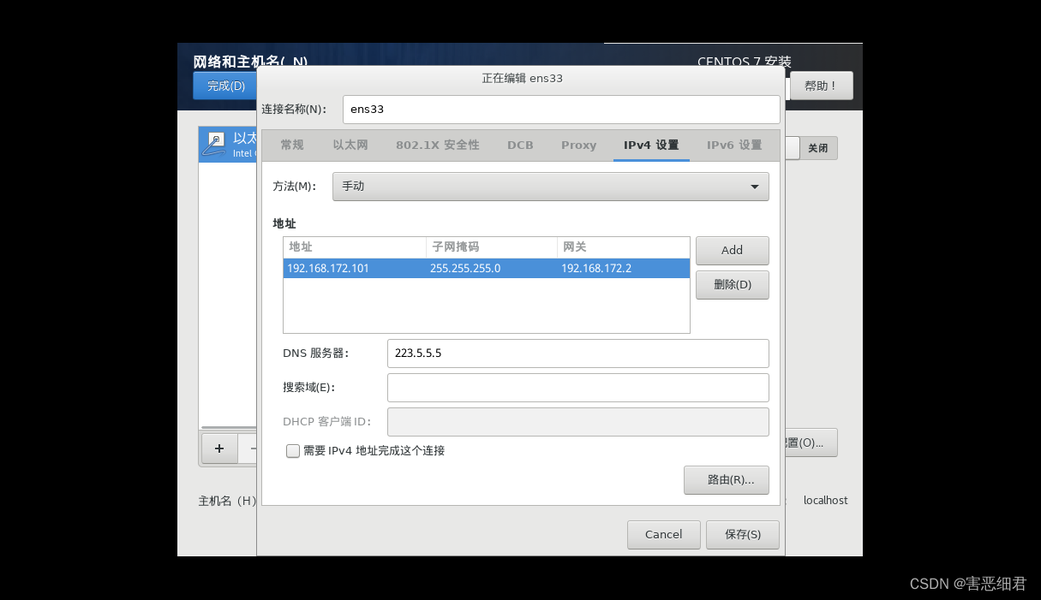Click the Ethernet adapter icon in the device list

[x=213, y=145]
